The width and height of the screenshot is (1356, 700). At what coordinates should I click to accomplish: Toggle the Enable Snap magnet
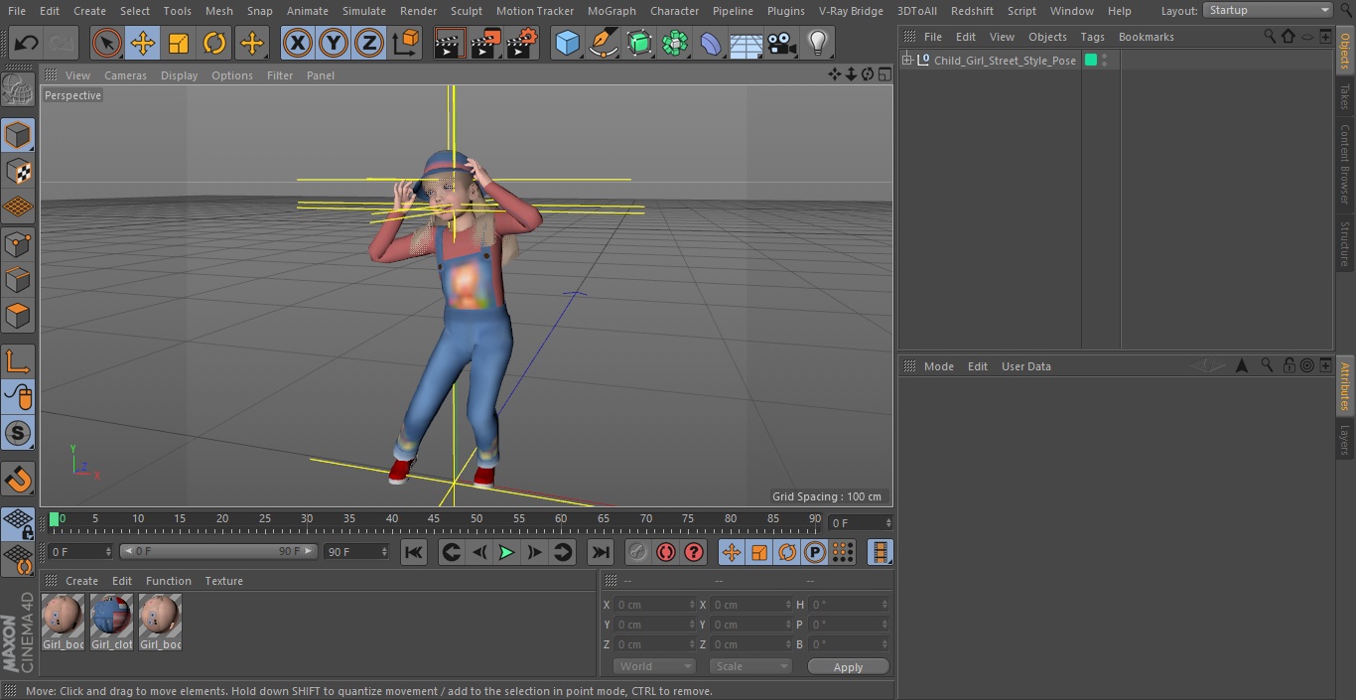click(x=18, y=480)
